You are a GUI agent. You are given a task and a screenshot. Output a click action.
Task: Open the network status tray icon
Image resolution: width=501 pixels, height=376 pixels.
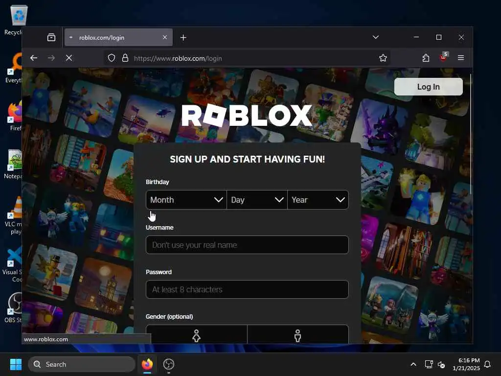click(429, 364)
